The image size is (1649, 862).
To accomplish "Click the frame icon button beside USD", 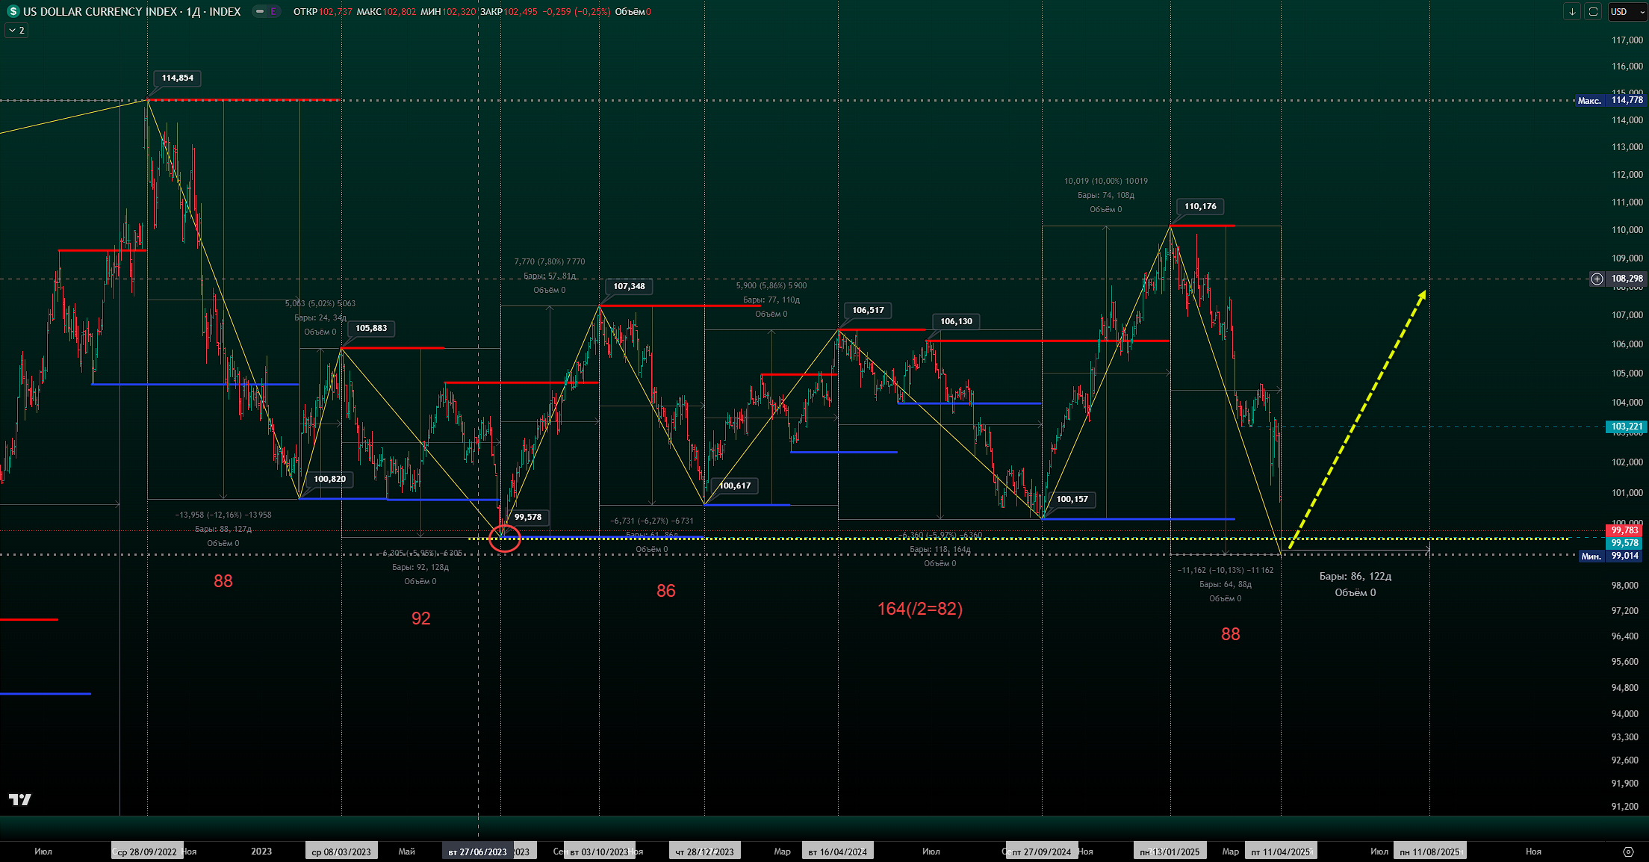I will pyautogui.click(x=1593, y=11).
